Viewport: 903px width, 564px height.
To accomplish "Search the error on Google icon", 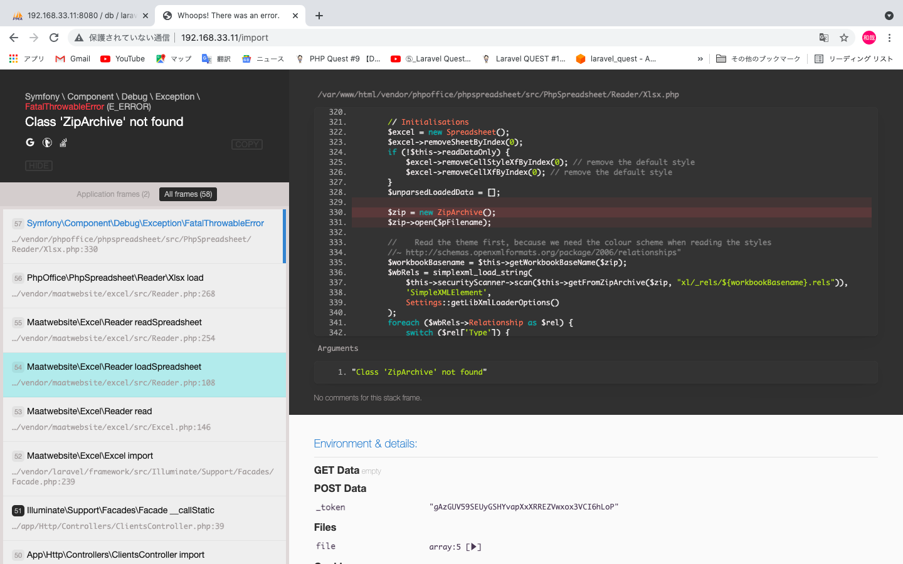I will coord(30,142).
